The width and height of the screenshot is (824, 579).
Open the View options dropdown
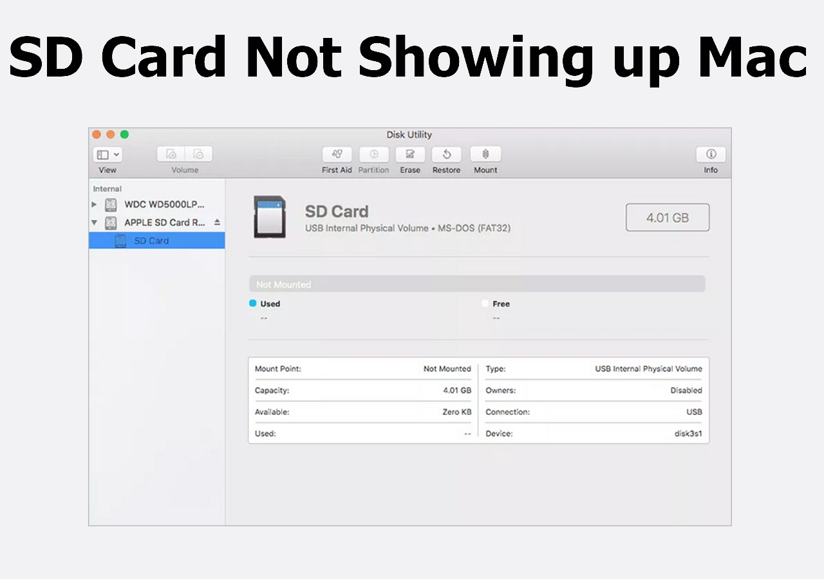click(x=107, y=154)
